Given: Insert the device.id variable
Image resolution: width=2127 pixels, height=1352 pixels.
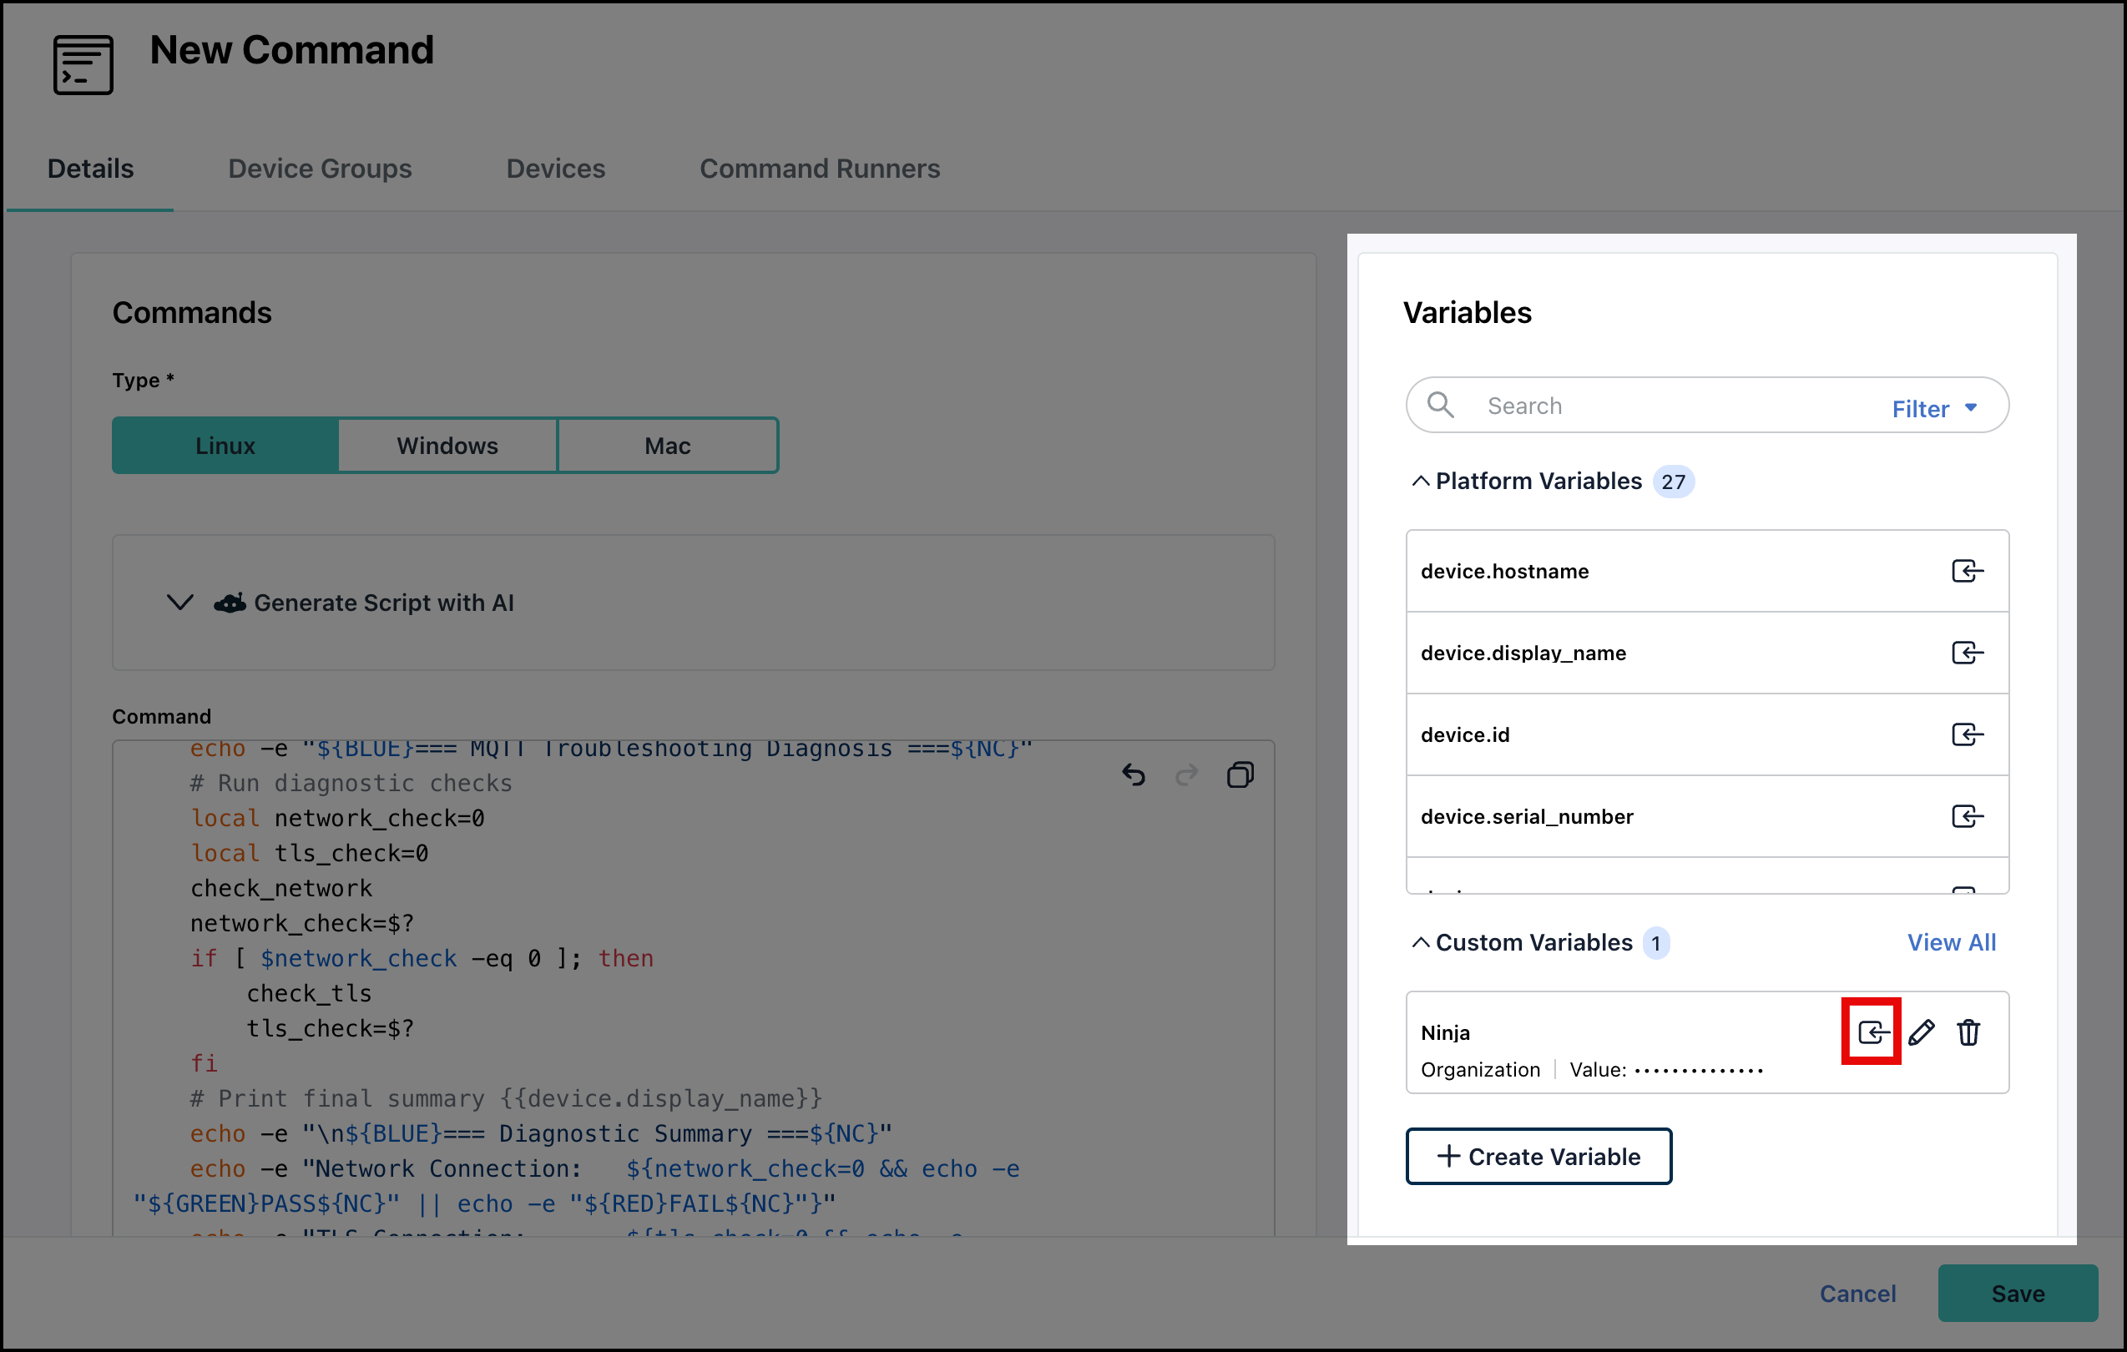Looking at the screenshot, I should point(1965,734).
